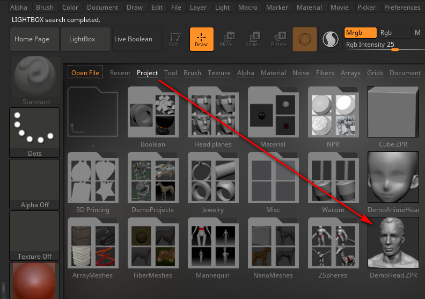Activate the Rotate tool icon

(x=279, y=39)
